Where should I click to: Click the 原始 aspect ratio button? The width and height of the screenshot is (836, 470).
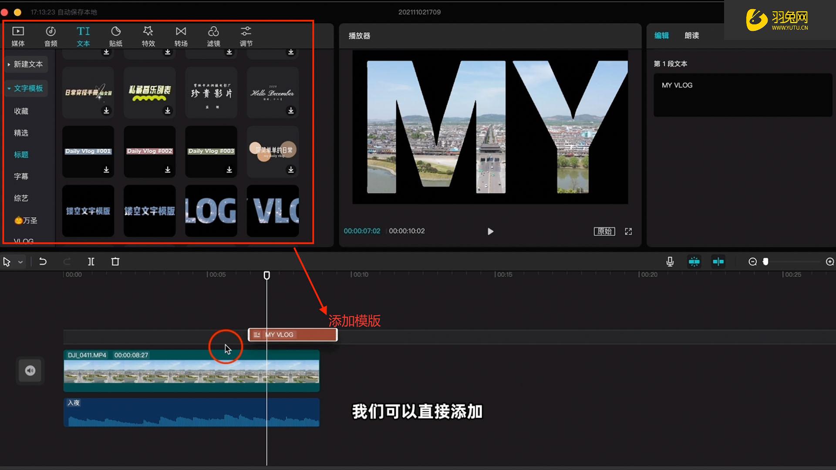(x=604, y=231)
